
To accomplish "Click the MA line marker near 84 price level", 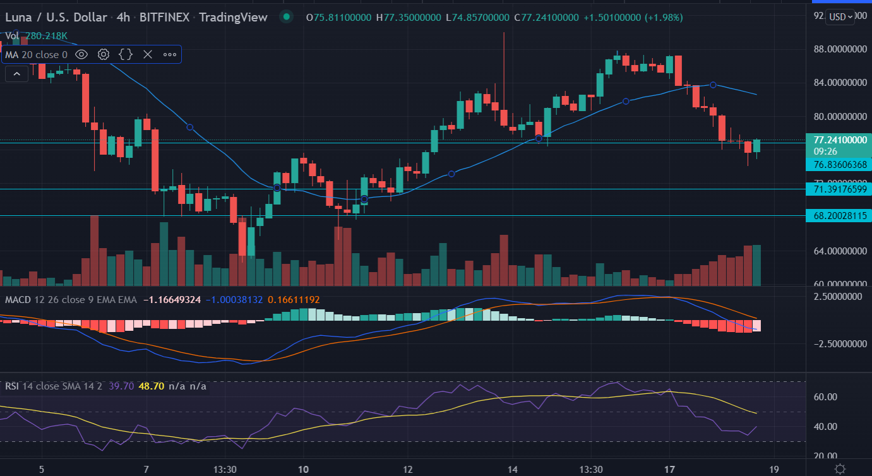I will point(713,85).
